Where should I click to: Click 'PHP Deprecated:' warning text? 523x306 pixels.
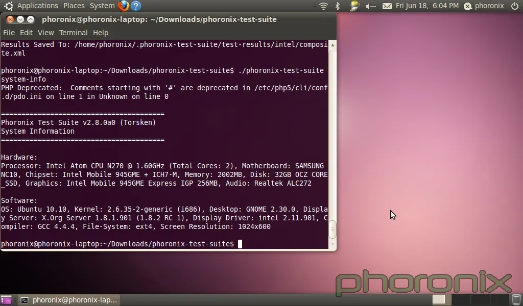[x=31, y=88]
